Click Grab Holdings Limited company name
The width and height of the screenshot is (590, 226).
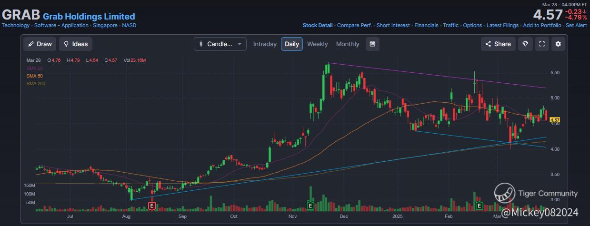pyautogui.click(x=89, y=17)
